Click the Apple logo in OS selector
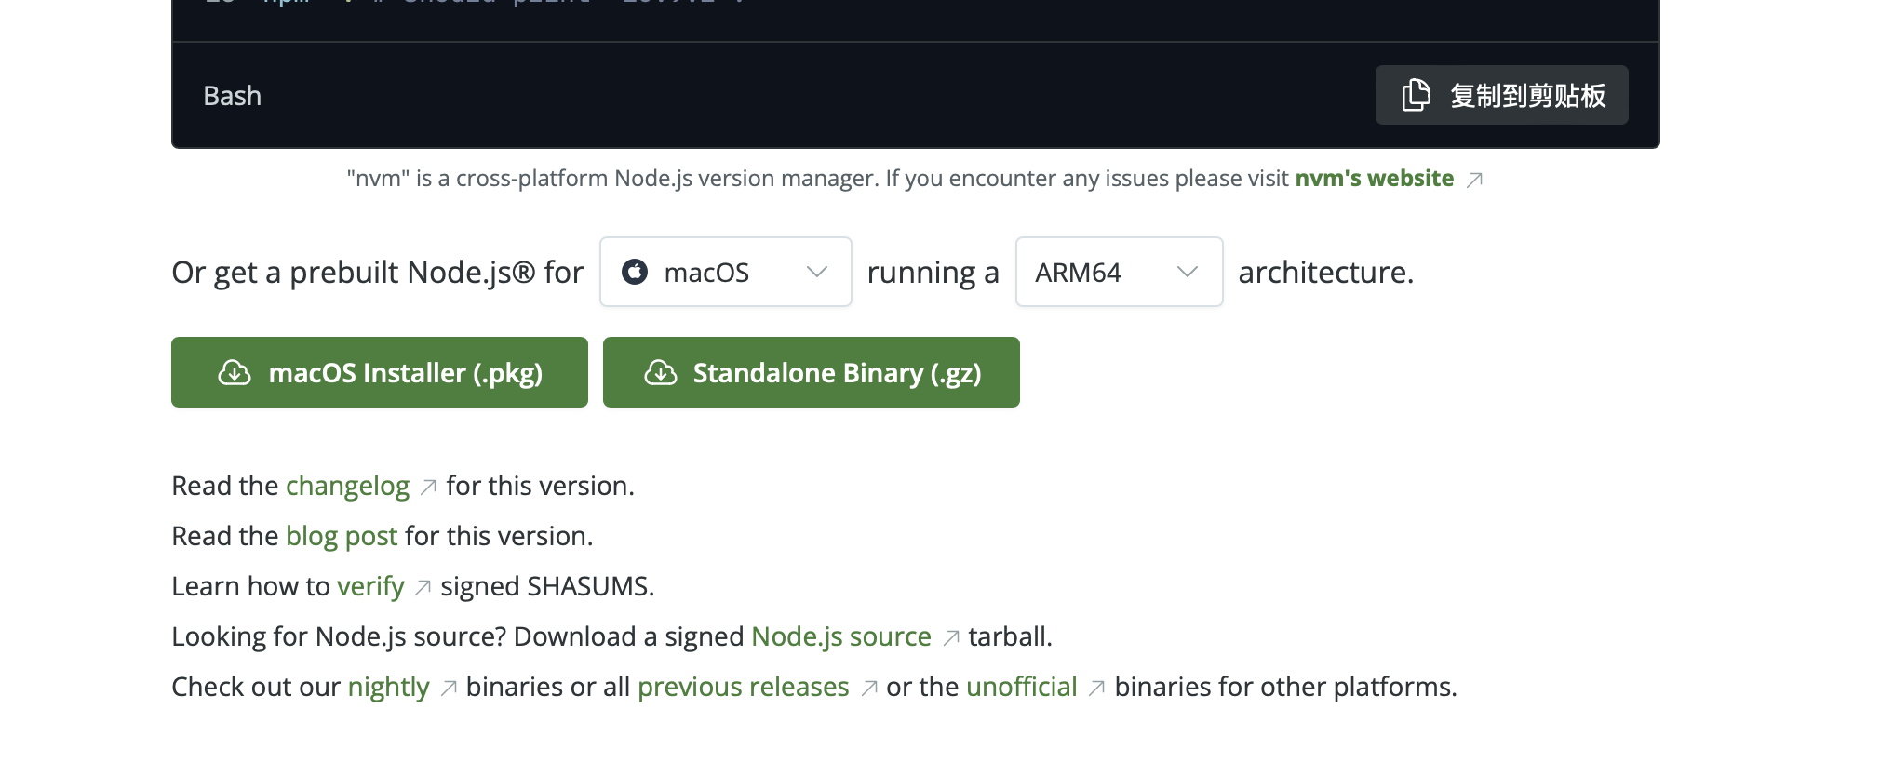The image size is (1880, 776). point(635,272)
